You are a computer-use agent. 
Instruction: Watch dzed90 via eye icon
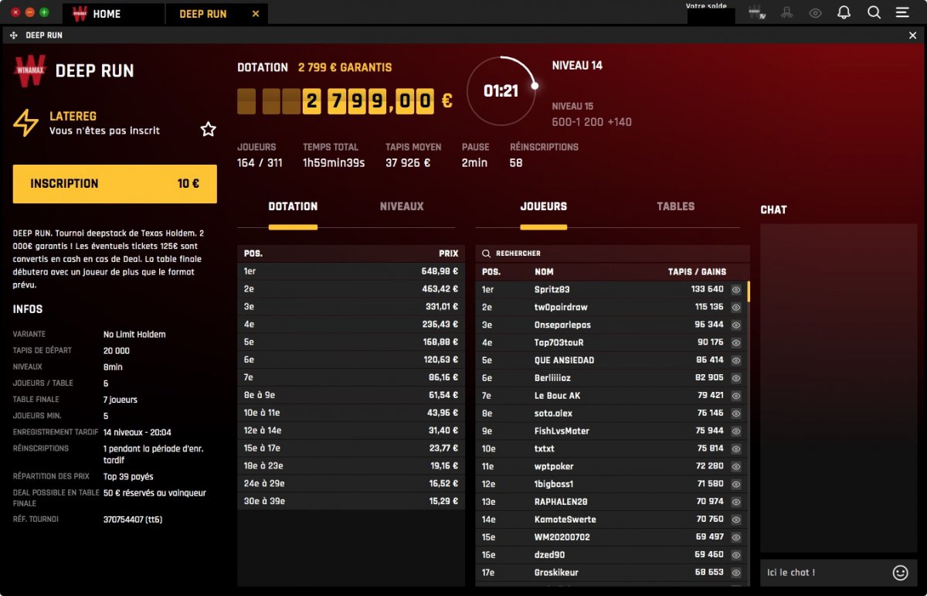coord(736,555)
